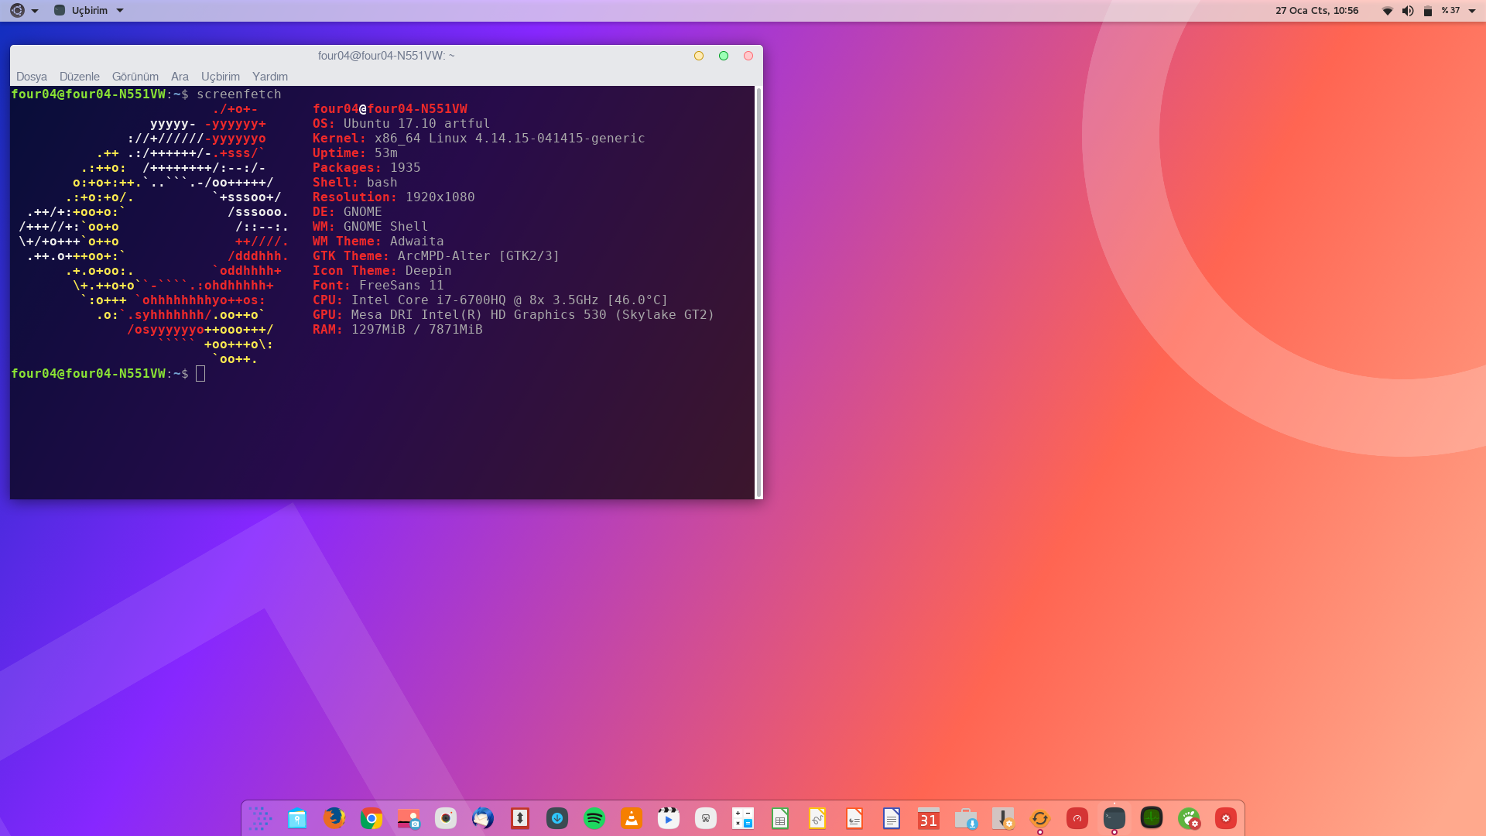Image resolution: width=1486 pixels, height=836 pixels.
Task: Click the kernel value '4.14.15-041415-generic'
Action: (560, 139)
